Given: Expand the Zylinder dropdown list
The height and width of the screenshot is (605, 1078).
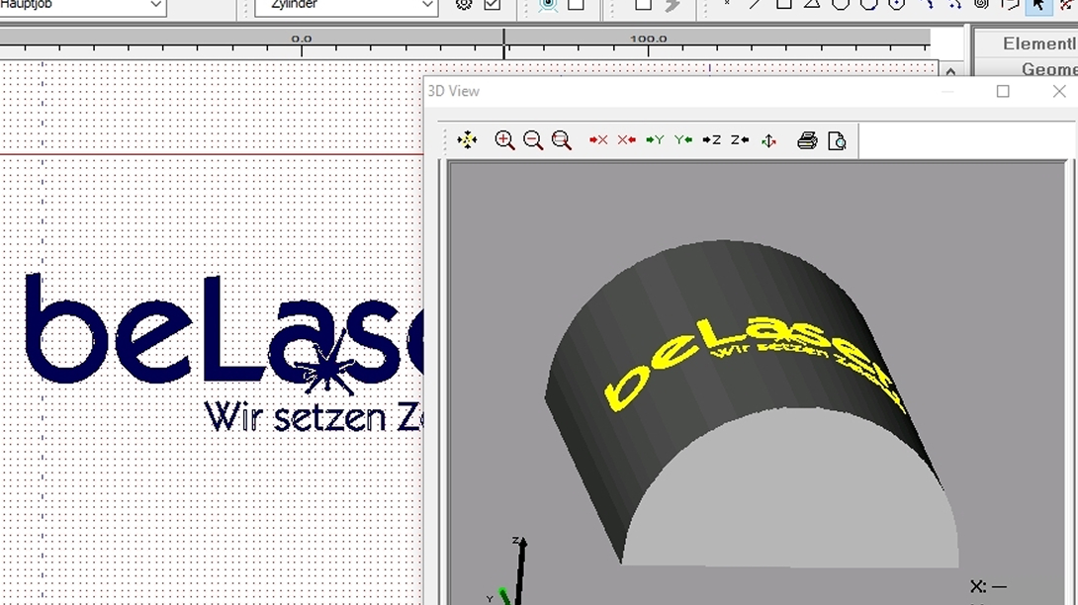Looking at the screenshot, I should coord(427,5).
